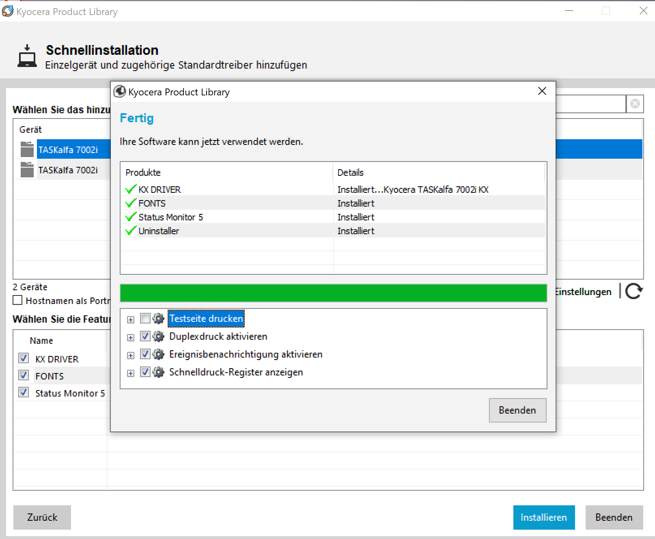Screen dimensions: 655x539
Task: Click the clear search field icon
Action: pos(635,104)
